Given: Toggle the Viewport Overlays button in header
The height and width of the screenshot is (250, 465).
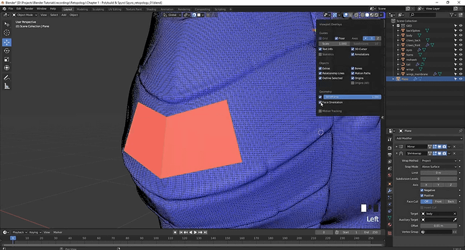Looking at the screenshot, I should click(346, 15).
